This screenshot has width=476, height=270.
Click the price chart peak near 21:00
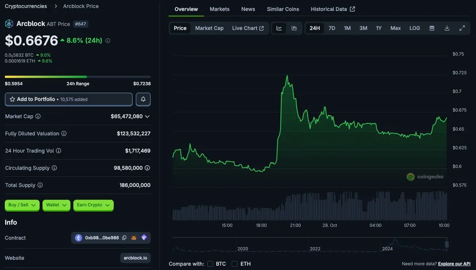pyautogui.click(x=287, y=75)
